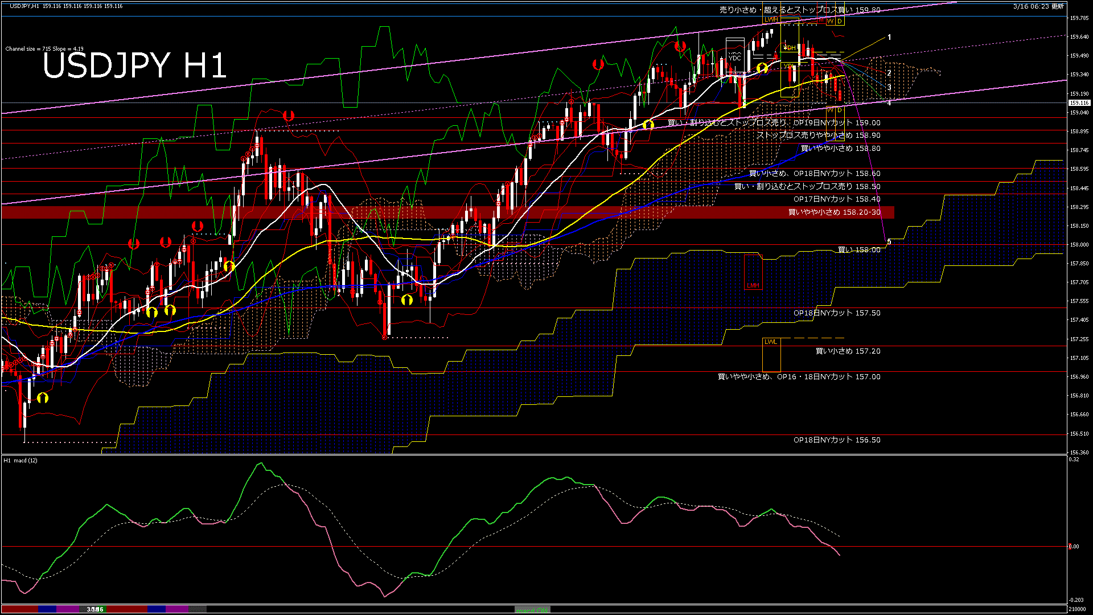This screenshot has width=1093, height=615.
Task: Click the LWL last-week-low label
Action: pos(770,342)
